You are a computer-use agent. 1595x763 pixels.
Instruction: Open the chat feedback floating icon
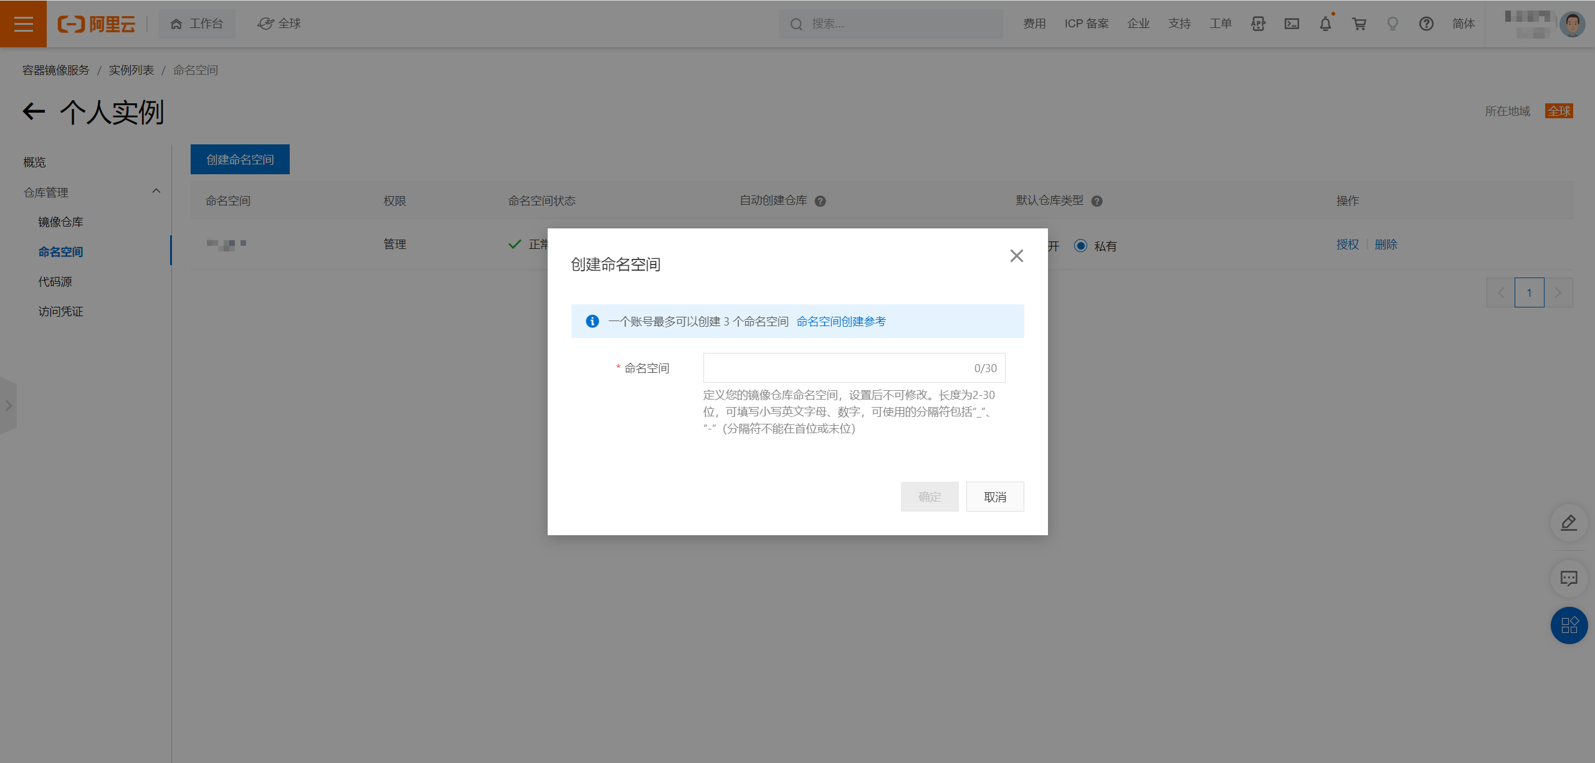(1568, 579)
